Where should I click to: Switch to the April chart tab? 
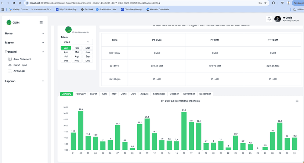(105, 94)
